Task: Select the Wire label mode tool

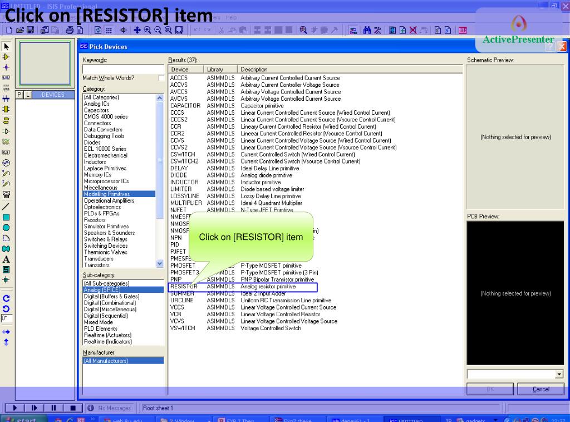Action: (x=6, y=77)
